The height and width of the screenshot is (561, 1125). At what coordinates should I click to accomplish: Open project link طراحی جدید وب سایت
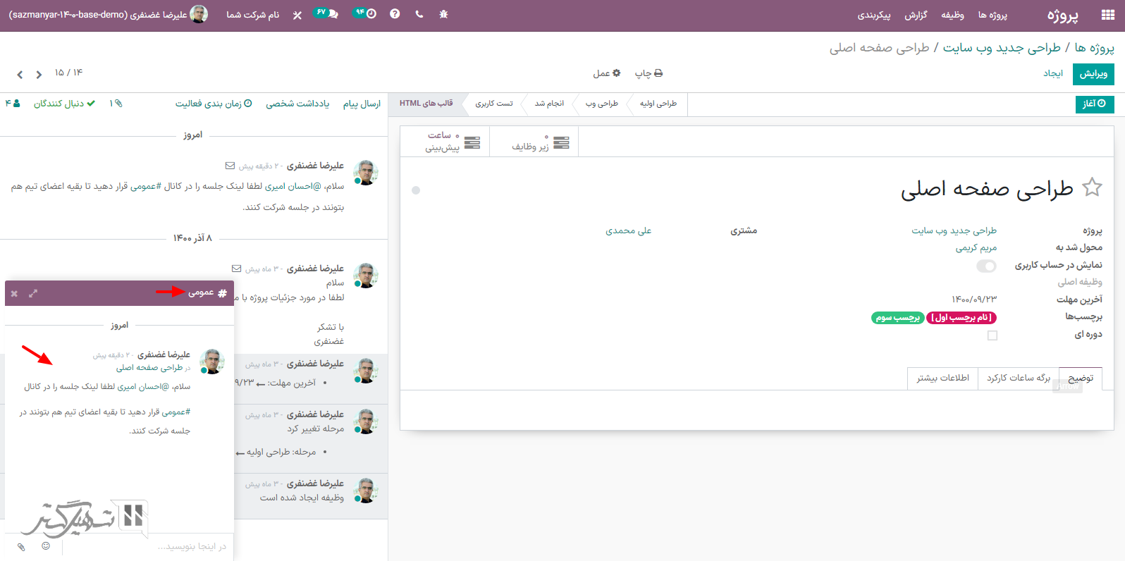click(954, 230)
